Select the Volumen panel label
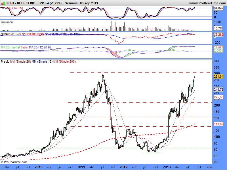The width and height of the screenshot is (227, 170). pyautogui.click(x=7, y=22)
